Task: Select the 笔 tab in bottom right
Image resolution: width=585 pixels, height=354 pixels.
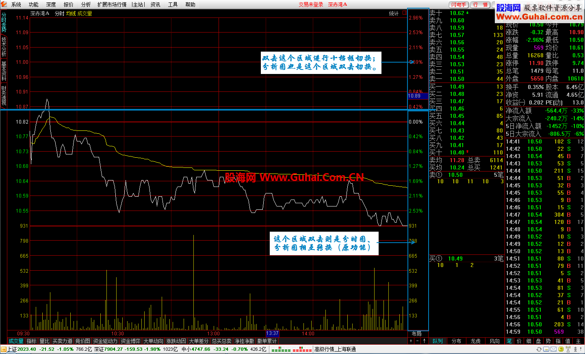Action: click(509, 341)
